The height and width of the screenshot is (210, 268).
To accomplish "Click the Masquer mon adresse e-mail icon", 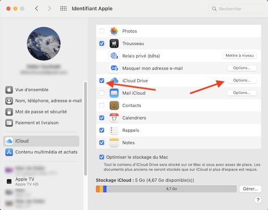I will coord(114,68).
